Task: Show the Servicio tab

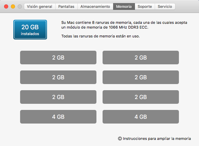Action: click(x=165, y=6)
